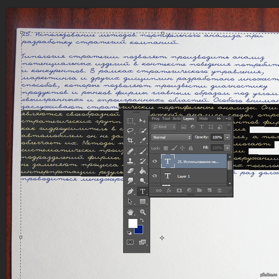Click the delete layer trash icon
Image resolution: width=279 pixels, height=279 pixels.
(x=219, y=191)
